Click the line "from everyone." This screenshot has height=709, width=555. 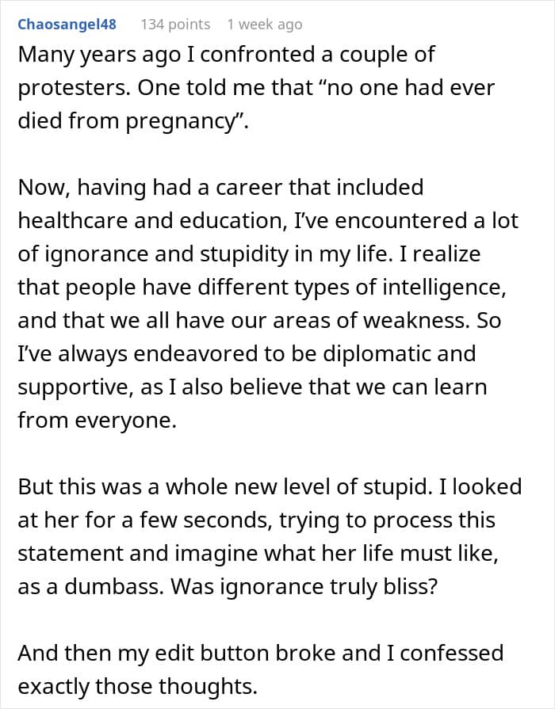pyautogui.click(x=97, y=420)
